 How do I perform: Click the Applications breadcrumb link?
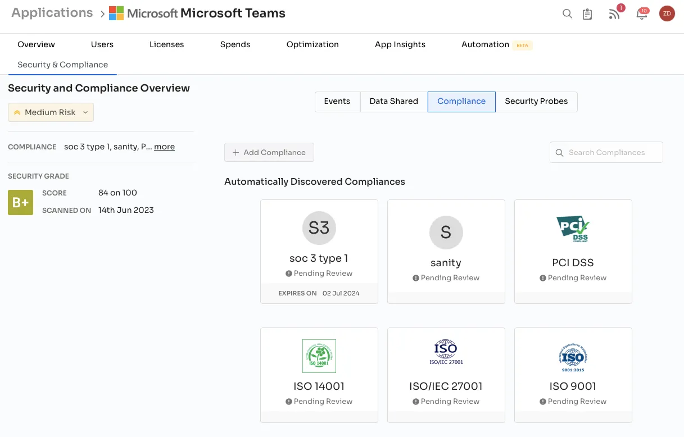[52, 13]
